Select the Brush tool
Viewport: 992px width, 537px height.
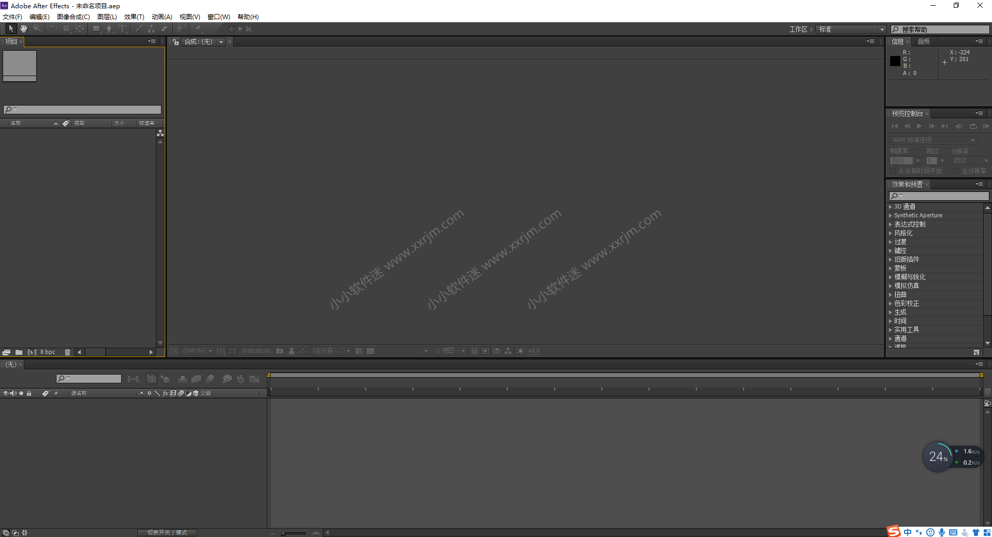(139, 29)
